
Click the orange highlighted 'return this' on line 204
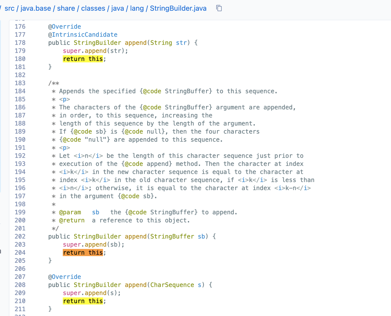click(x=83, y=253)
